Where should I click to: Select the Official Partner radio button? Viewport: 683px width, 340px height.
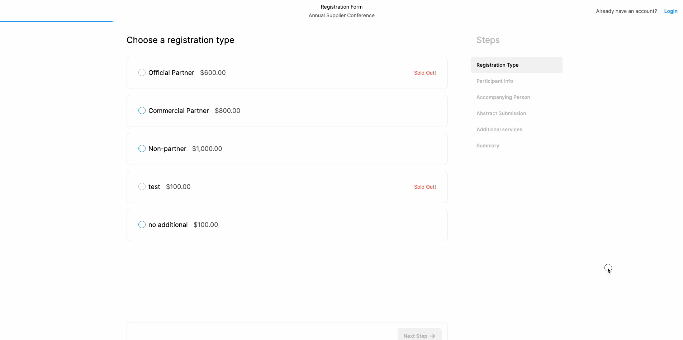142,72
